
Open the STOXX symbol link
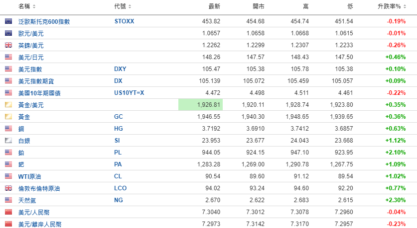coord(124,21)
